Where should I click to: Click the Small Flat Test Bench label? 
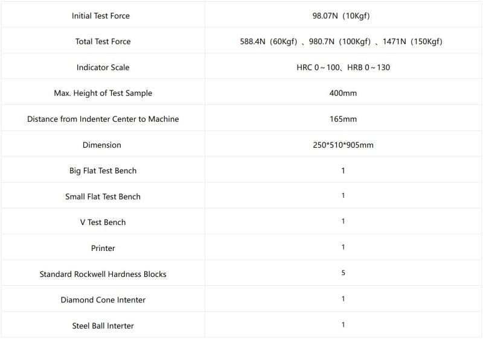coord(103,197)
